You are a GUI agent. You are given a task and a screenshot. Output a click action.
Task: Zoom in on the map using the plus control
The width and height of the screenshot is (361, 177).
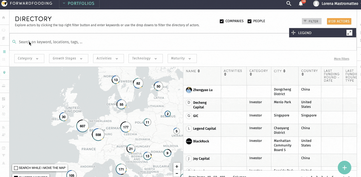pyautogui.click(x=177, y=166)
